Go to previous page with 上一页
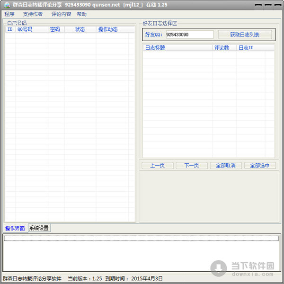 point(158,165)
